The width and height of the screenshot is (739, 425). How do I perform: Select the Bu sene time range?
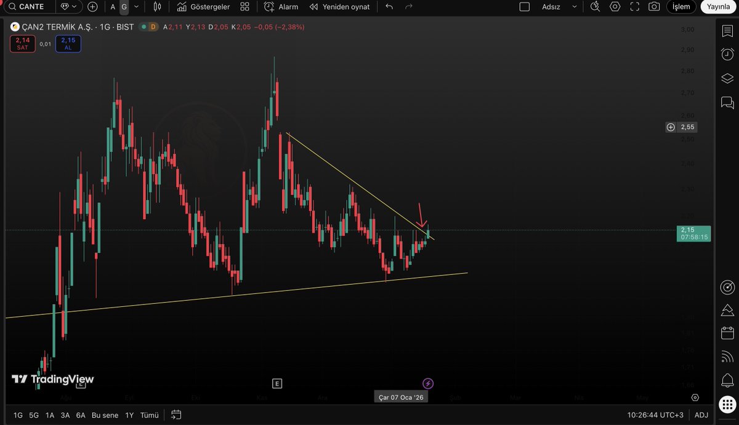(105, 415)
